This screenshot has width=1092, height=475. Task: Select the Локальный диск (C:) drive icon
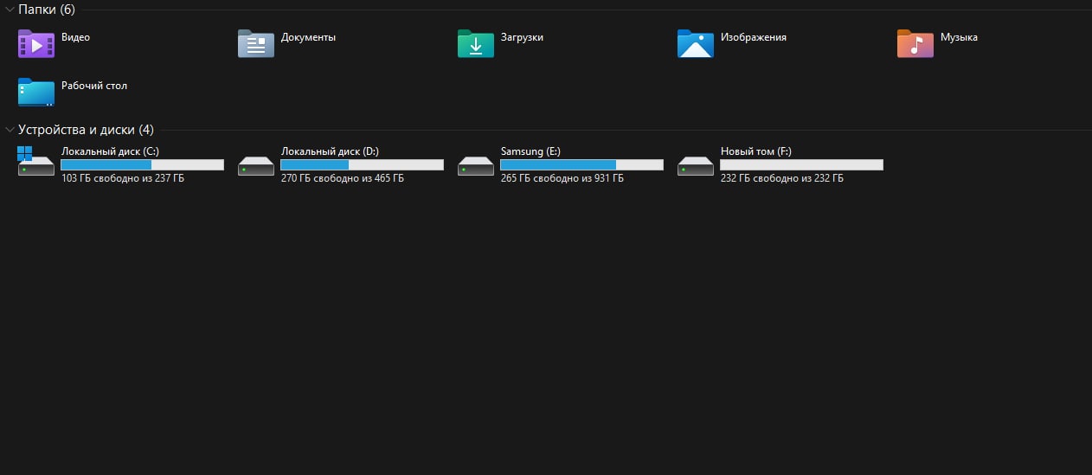tap(36, 162)
